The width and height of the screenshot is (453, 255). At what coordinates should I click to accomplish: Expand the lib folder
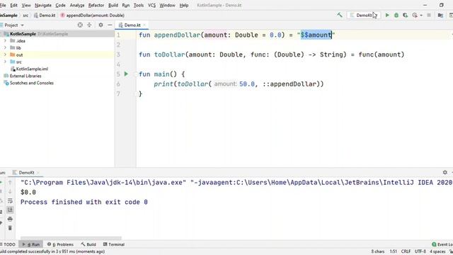coord(5,47)
